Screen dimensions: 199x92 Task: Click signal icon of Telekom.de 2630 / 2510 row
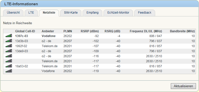point(9,61)
